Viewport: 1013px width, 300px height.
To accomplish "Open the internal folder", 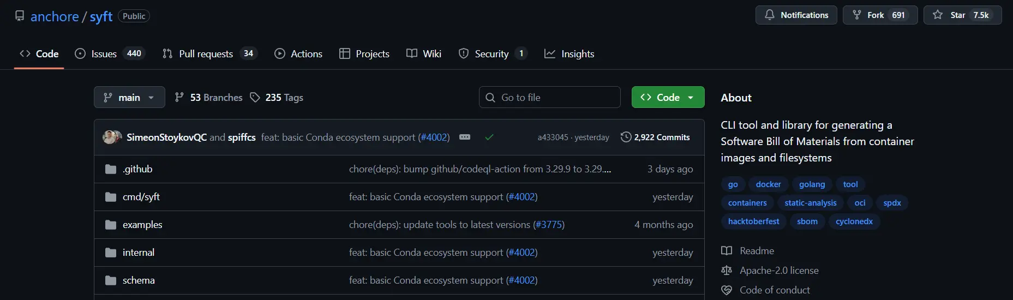I will point(139,253).
